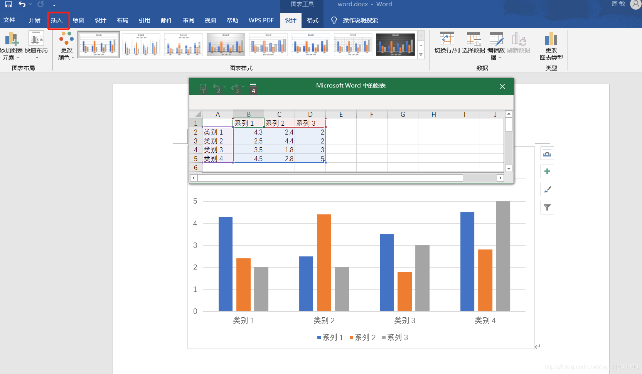
Task: Select cell containing 系列 2
Action: [x=280, y=123]
